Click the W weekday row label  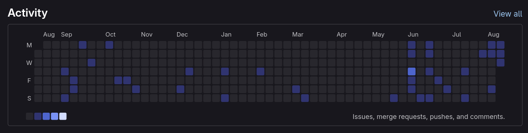pos(29,63)
